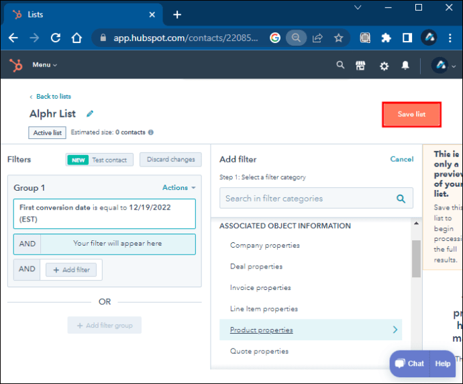Choose Quote properties category
Screen dimensions: 463x384
click(259, 351)
